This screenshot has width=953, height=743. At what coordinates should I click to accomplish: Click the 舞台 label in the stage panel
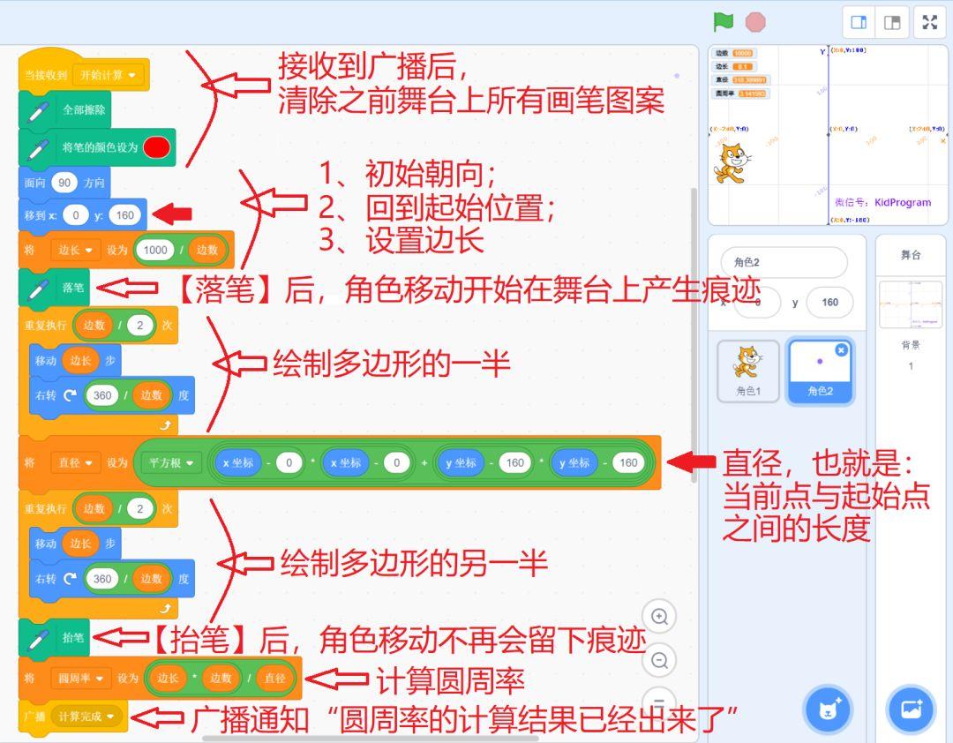click(x=911, y=255)
